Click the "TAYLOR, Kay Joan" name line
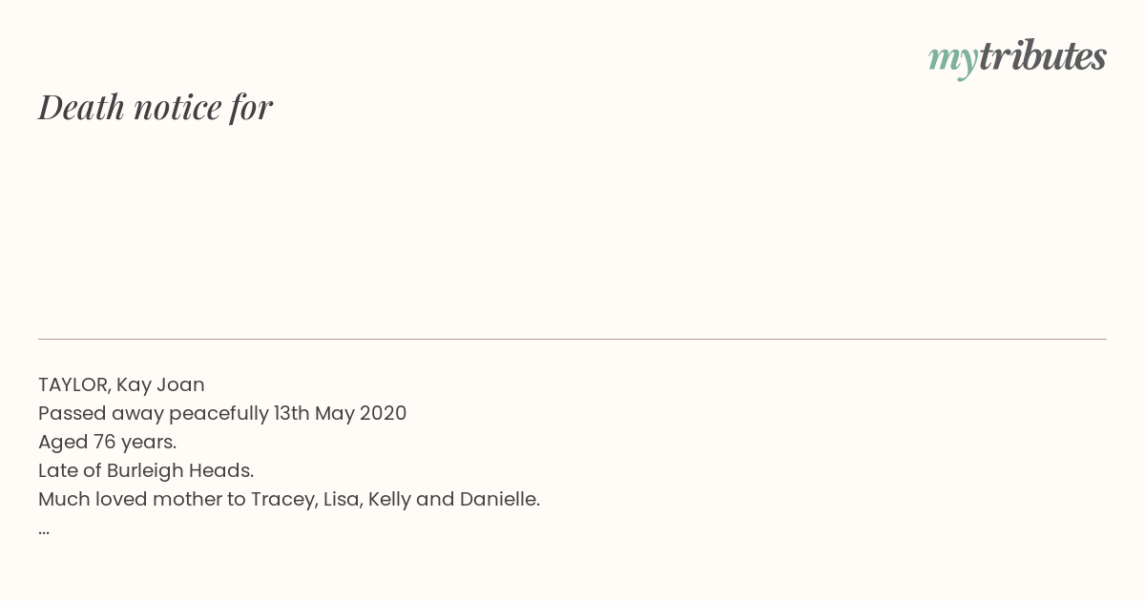Image resolution: width=1145 pixels, height=601 pixels. (x=121, y=384)
